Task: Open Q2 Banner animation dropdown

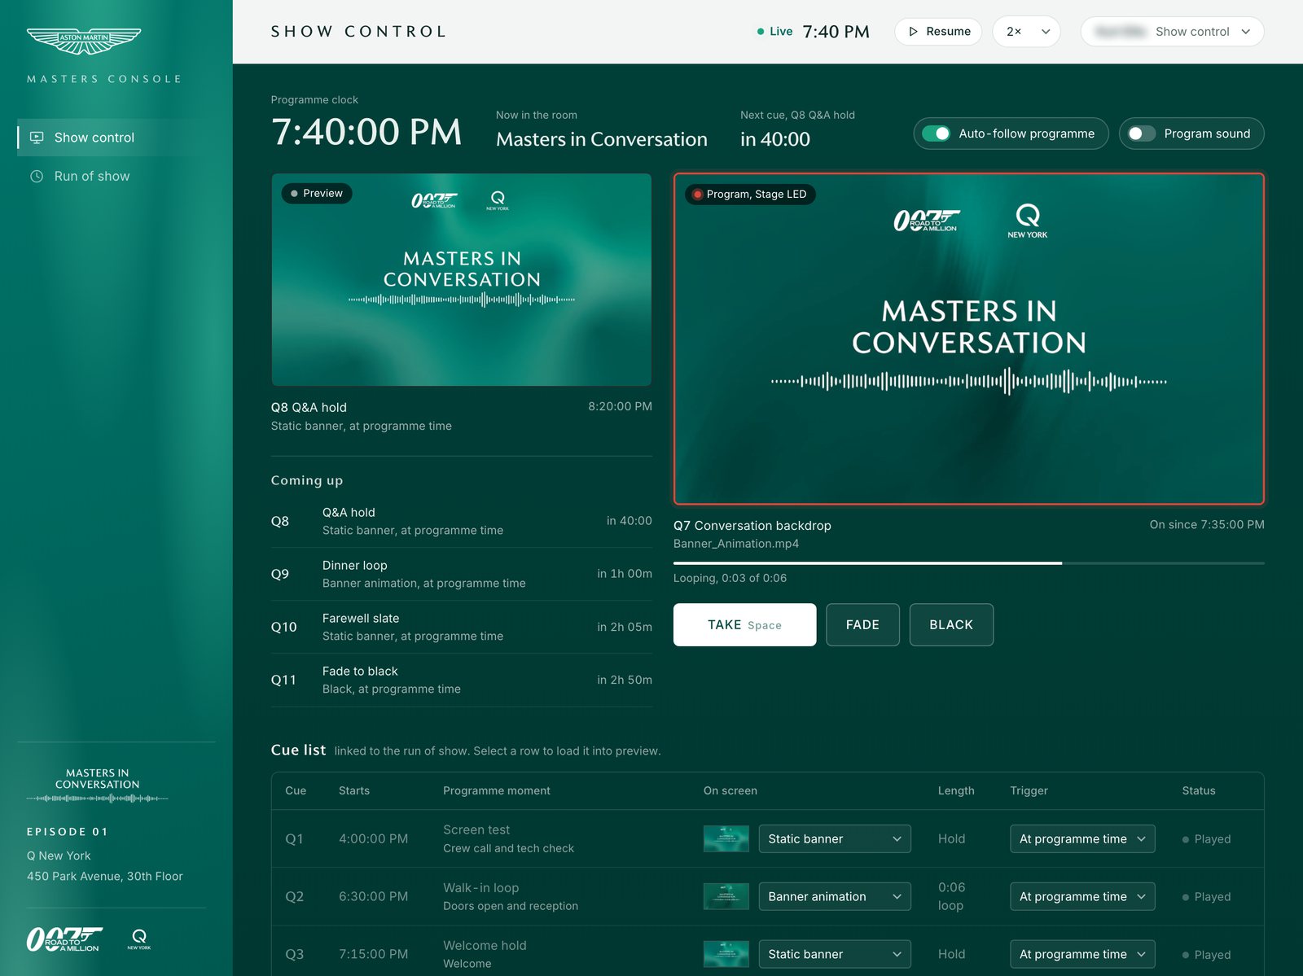Action: point(835,897)
